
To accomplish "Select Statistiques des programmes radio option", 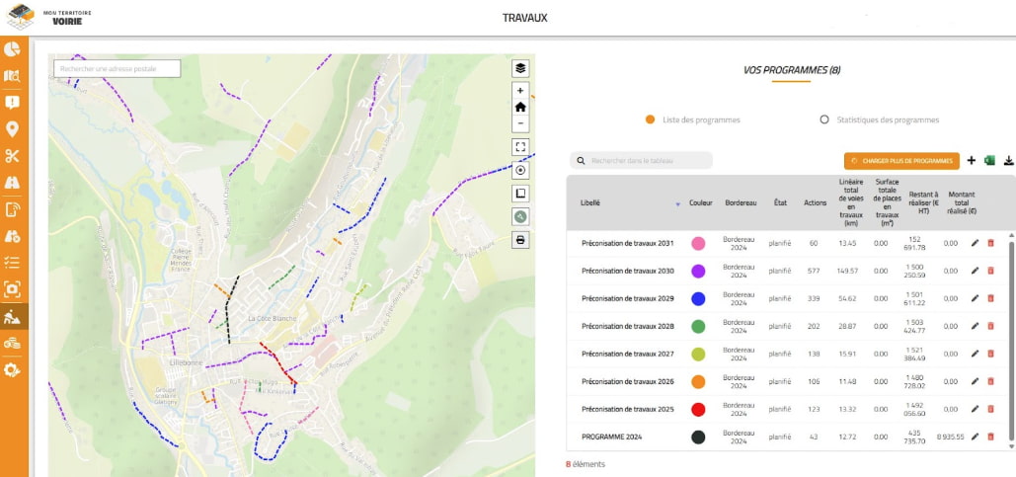I will pyautogui.click(x=824, y=119).
